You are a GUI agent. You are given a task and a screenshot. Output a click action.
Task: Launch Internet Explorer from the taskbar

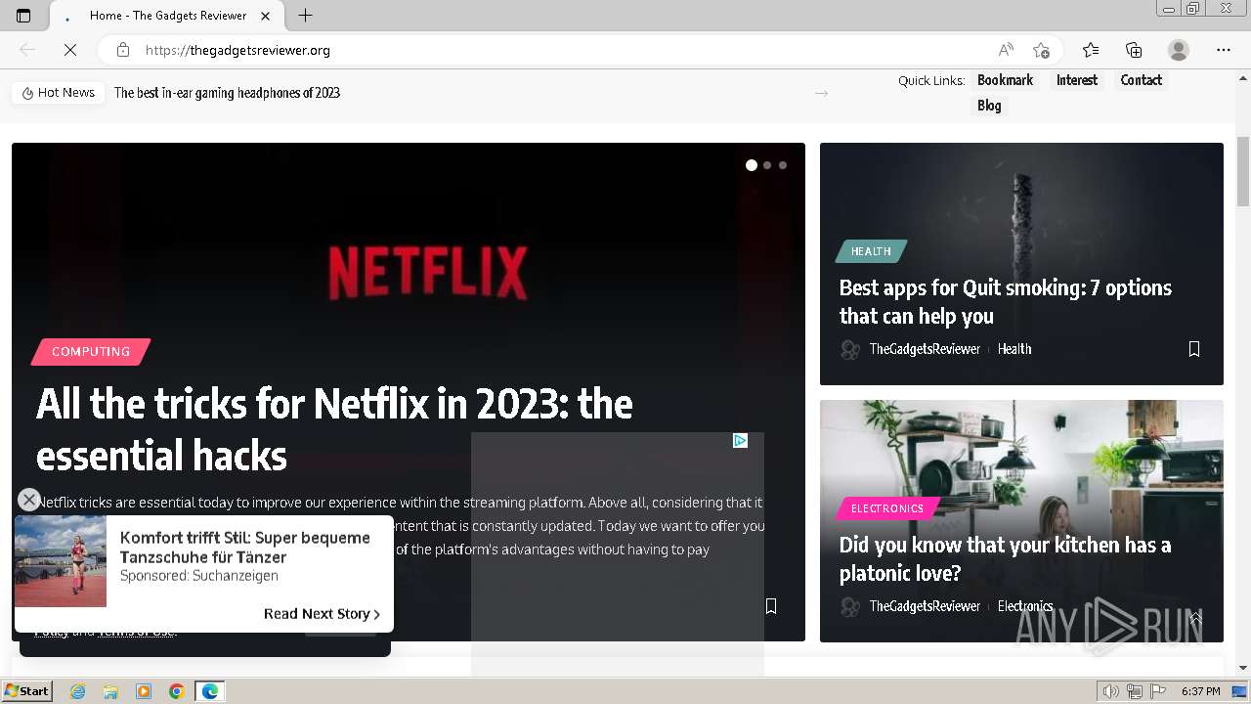77,691
